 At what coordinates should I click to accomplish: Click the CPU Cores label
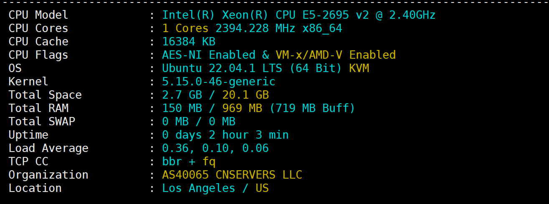click(x=38, y=28)
